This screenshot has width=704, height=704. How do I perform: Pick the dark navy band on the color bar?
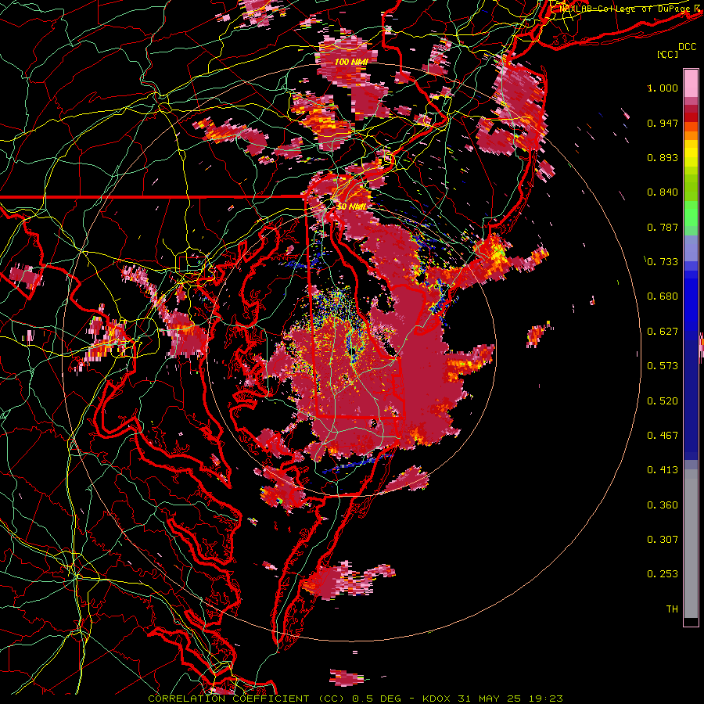click(691, 395)
